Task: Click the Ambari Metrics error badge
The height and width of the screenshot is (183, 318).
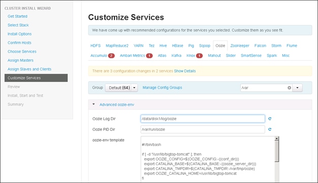Action: [x=149, y=56]
